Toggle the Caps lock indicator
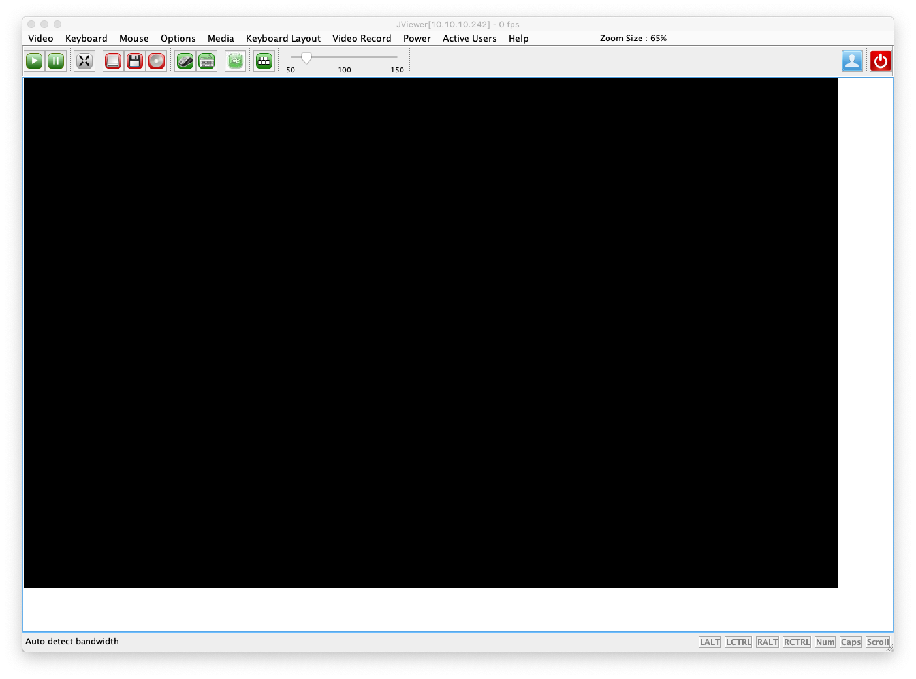The width and height of the screenshot is (916, 679). pos(851,642)
